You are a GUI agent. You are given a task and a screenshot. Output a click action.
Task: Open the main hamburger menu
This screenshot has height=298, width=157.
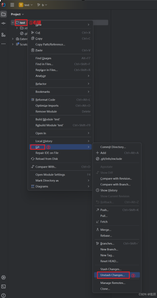(x=12, y=5)
